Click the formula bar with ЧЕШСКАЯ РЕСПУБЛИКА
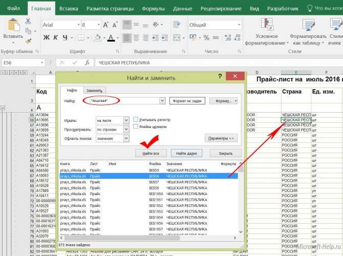 pos(219,63)
